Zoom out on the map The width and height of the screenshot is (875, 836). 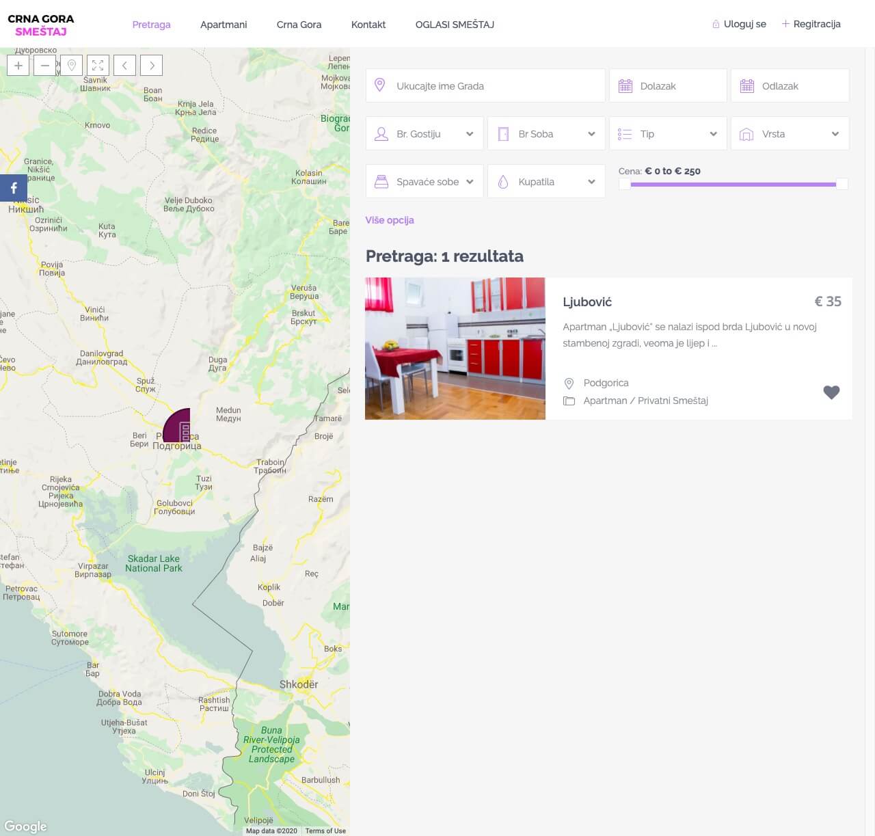[x=44, y=66]
